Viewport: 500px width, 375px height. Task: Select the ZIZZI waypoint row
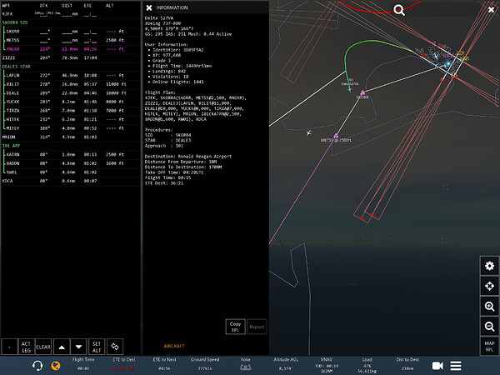coord(70,57)
